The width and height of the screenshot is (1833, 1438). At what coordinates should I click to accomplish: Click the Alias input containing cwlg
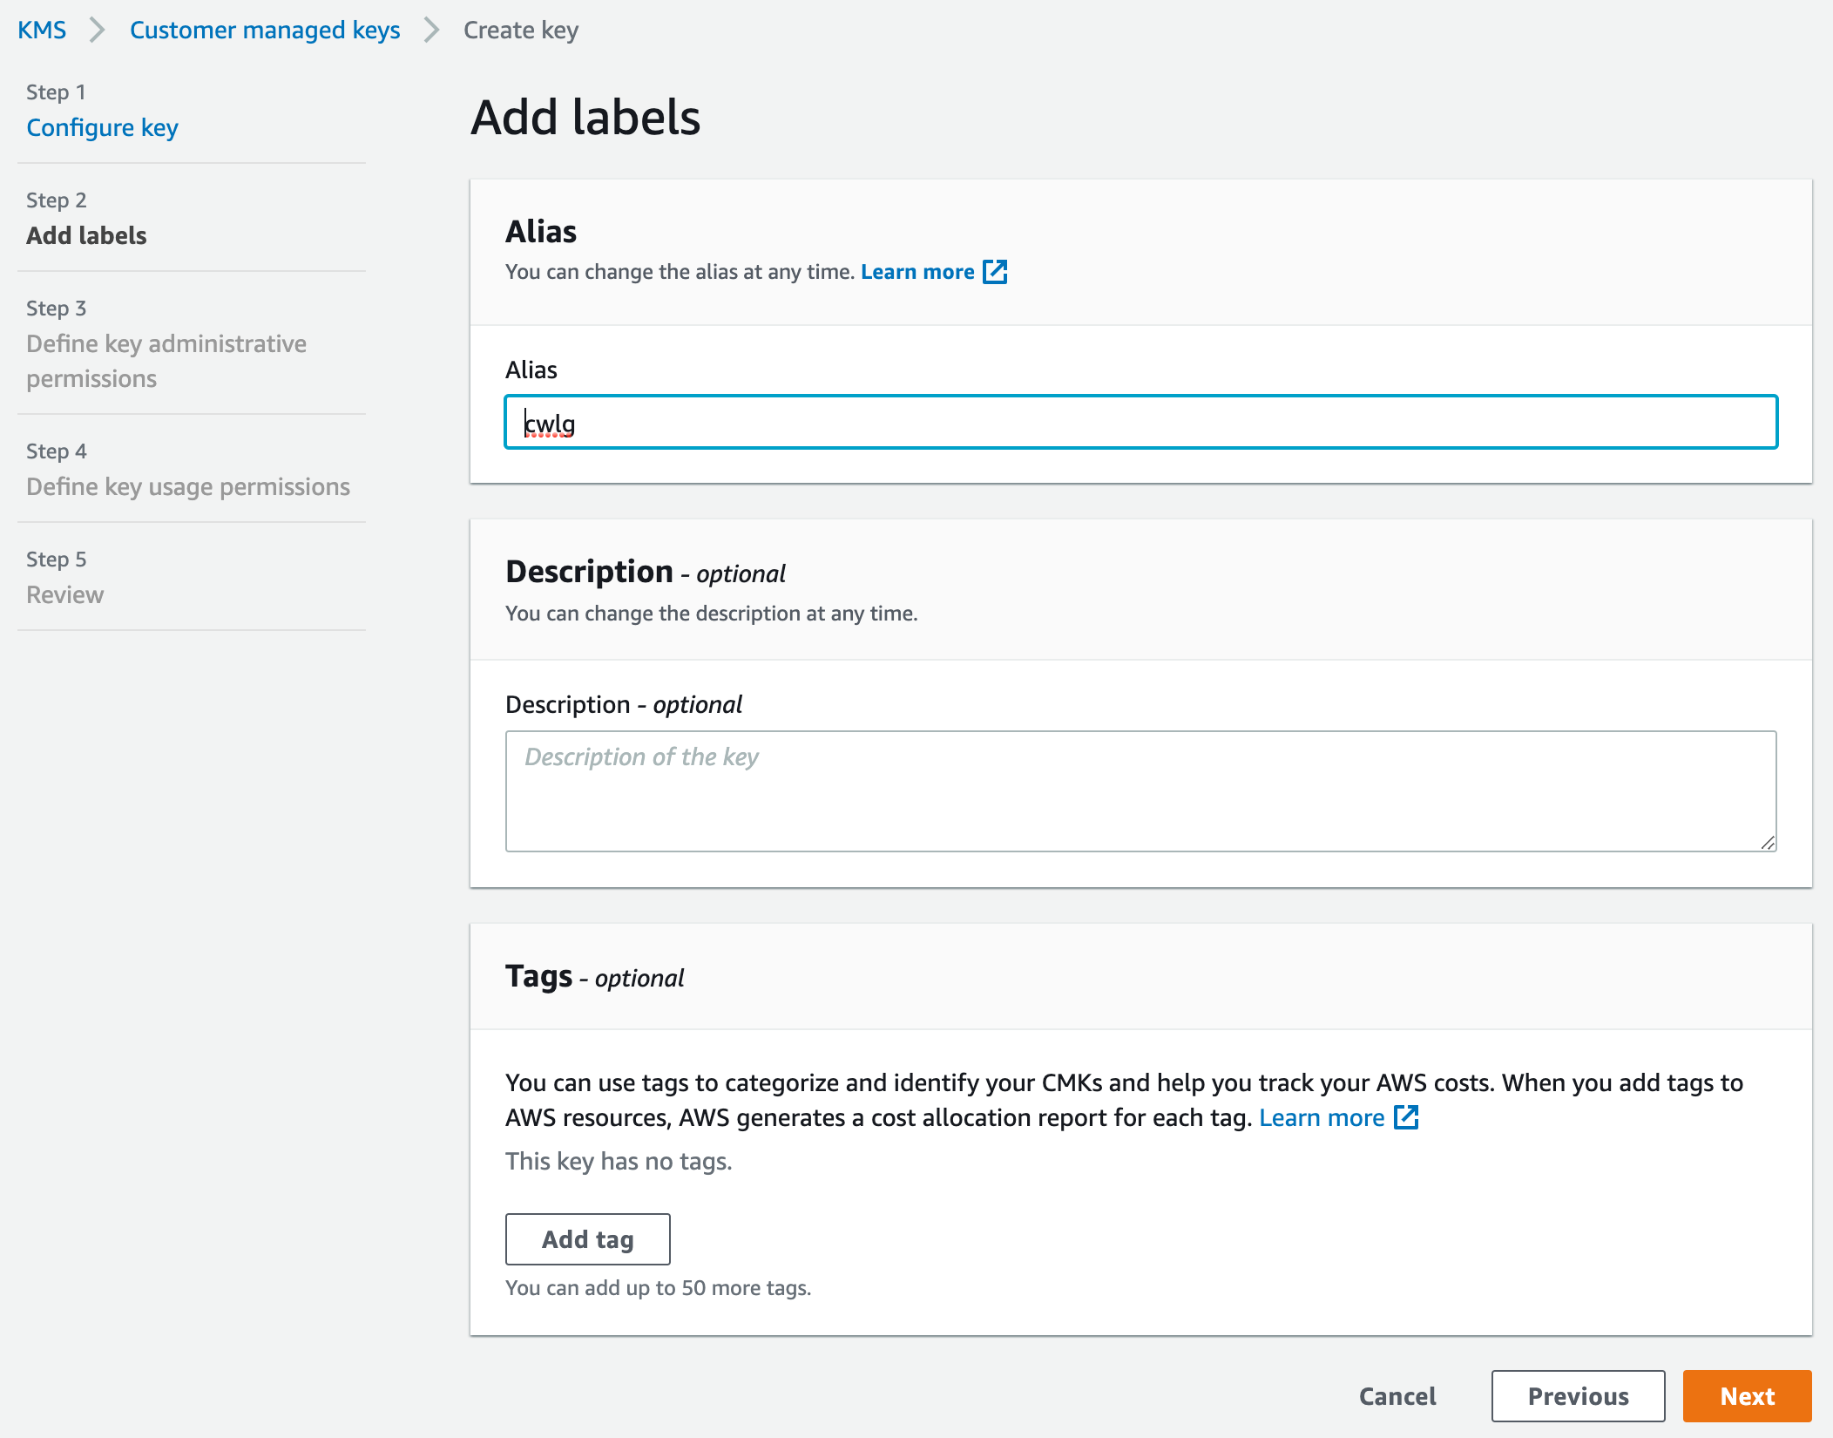click(x=1140, y=424)
